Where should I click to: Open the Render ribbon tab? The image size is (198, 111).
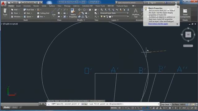coord(36,6)
